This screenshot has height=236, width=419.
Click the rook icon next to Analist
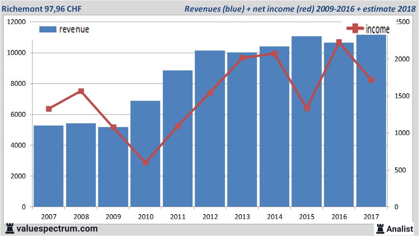(x=380, y=228)
